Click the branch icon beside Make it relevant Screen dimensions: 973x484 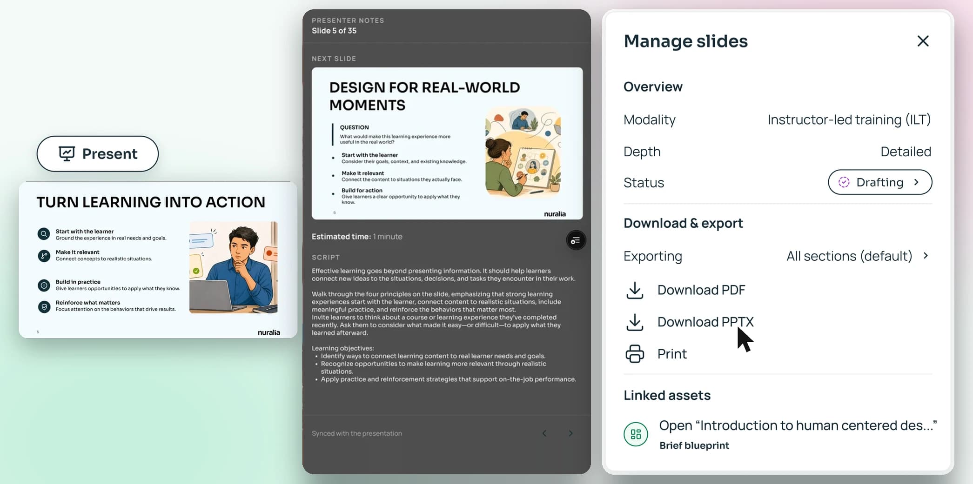point(44,256)
